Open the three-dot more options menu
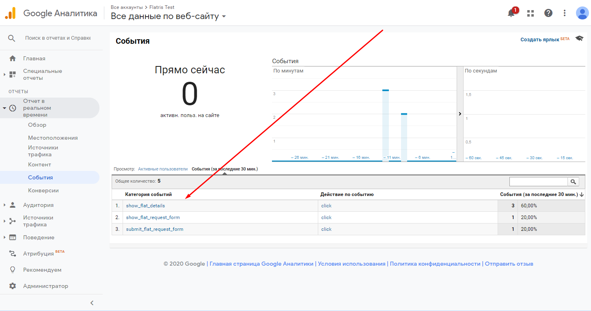This screenshot has width=591, height=311. (565, 13)
